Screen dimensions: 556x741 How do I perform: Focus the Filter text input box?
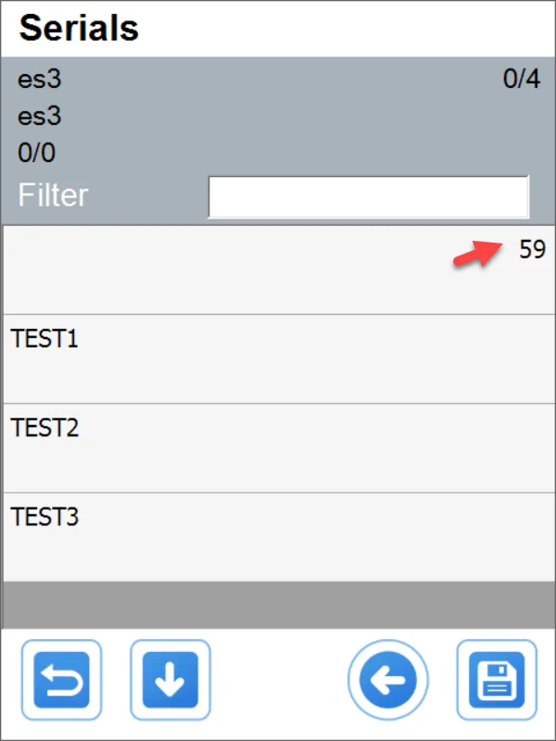[368, 196]
